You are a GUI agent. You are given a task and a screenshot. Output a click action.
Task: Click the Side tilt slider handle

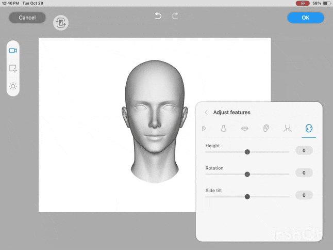point(247,196)
